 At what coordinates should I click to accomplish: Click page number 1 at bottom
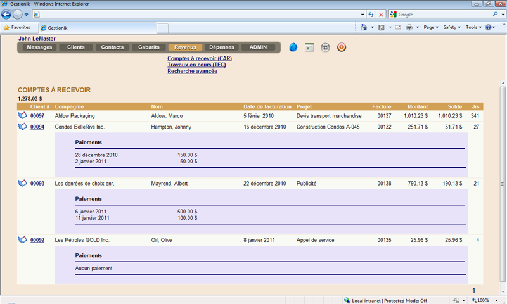[x=473, y=290]
